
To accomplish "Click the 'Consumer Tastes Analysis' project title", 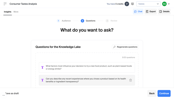I will coord(23,4).
